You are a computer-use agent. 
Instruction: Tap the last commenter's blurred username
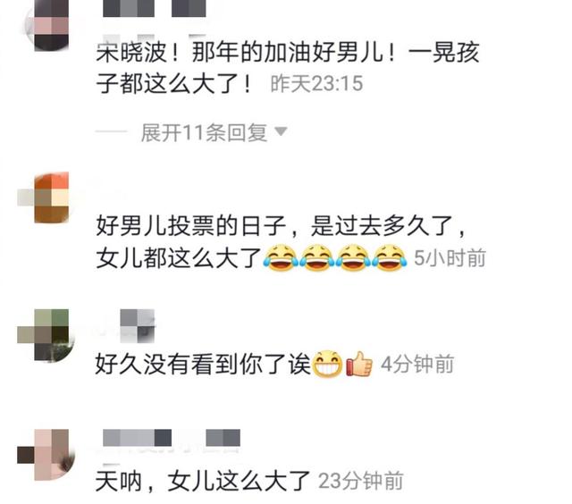click(172, 438)
